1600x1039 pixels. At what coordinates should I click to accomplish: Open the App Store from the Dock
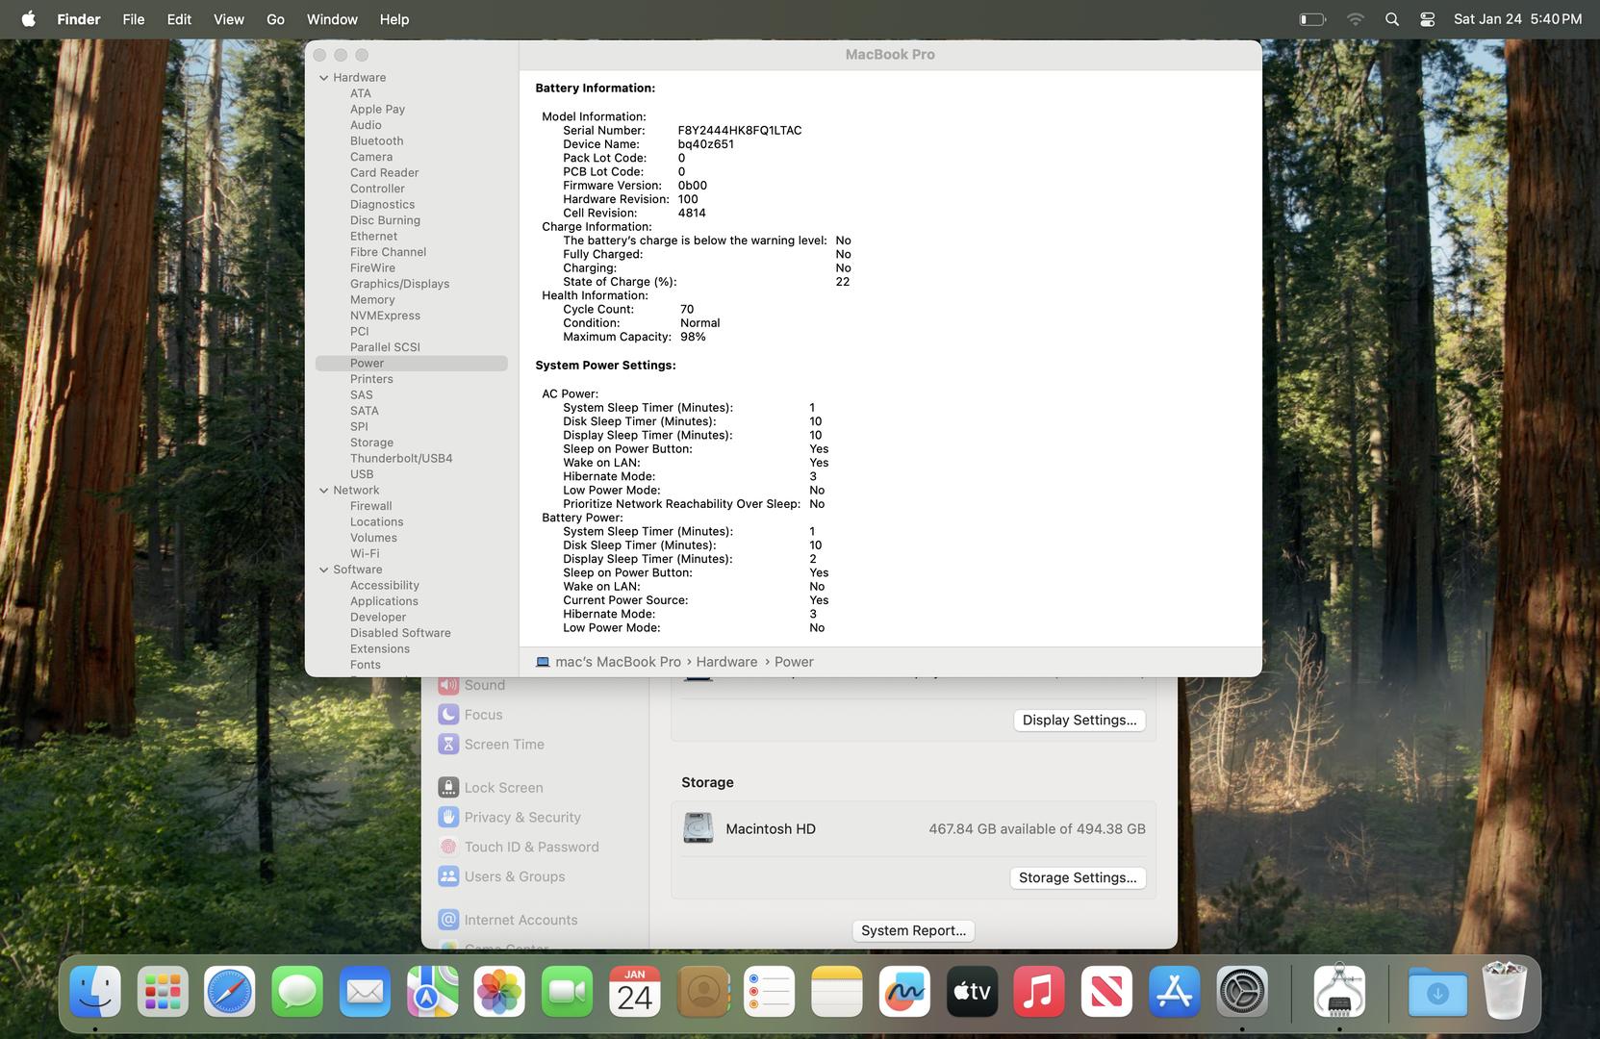click(1174, 992)
